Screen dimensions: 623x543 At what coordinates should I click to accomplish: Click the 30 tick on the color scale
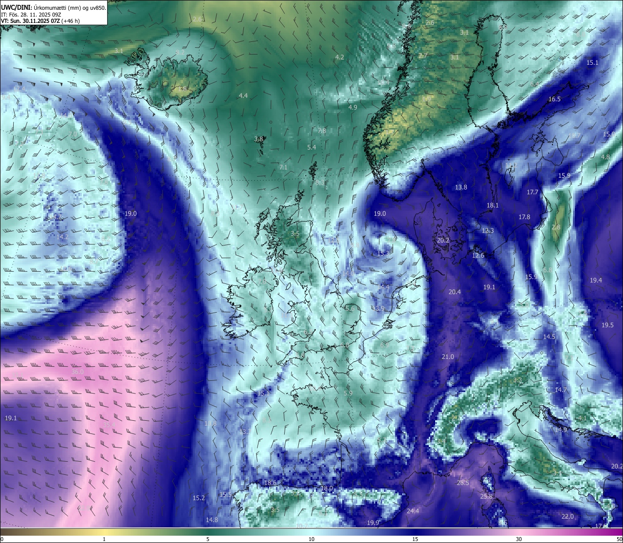(x=519, y=539)
